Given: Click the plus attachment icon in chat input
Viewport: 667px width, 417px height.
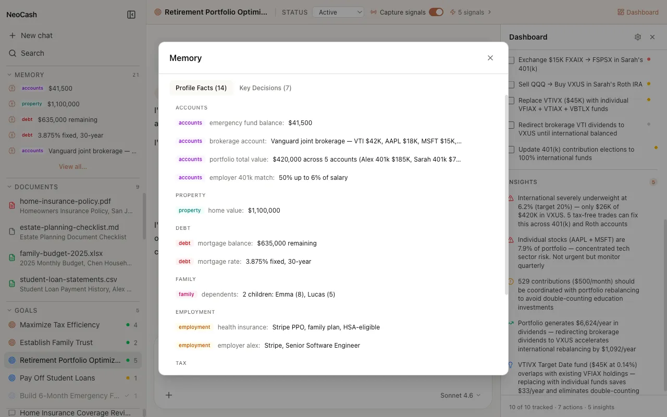Looking at the screenshot, I should [x=169, y=395].
